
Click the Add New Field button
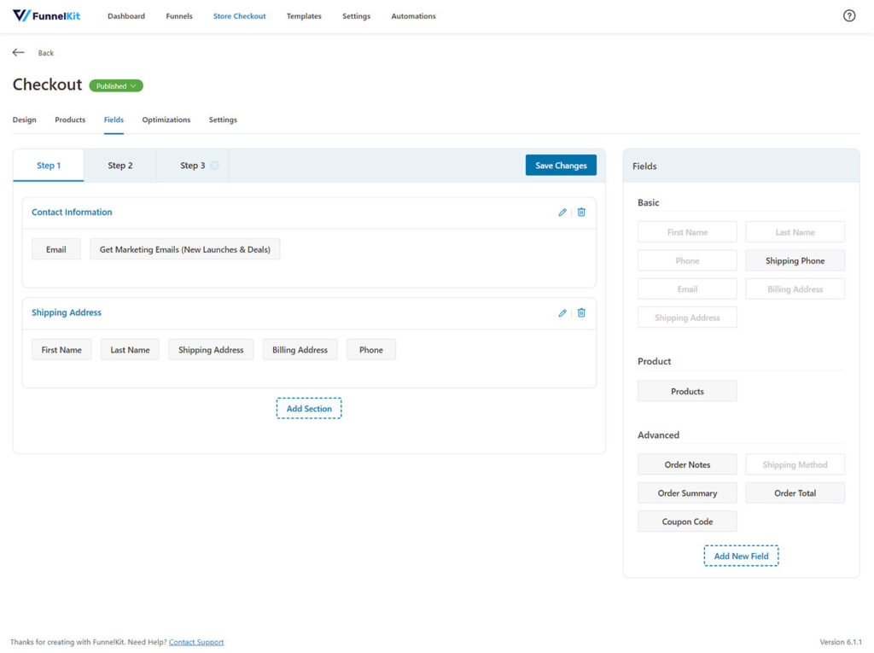(x=741, y=556)
